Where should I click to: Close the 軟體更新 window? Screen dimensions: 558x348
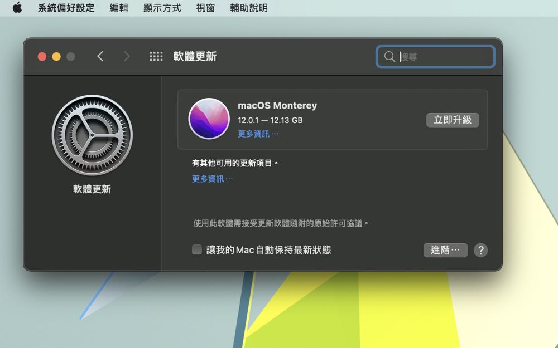pyautogui.click(x=42, y=56)
